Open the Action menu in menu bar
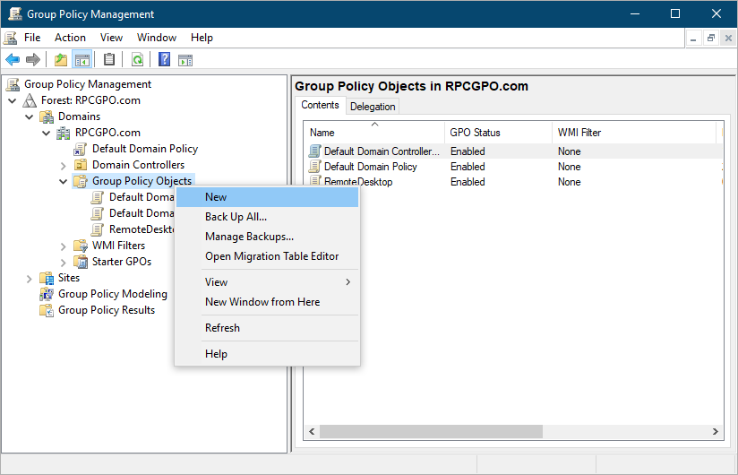Screen dimensions: 738x475 70,38
